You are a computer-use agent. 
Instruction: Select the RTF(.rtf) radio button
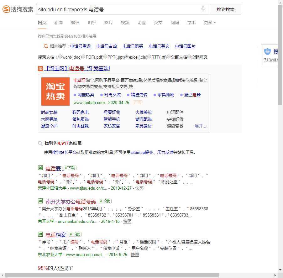149,57
